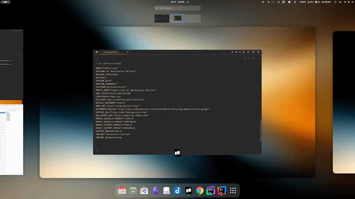Viewport: 355px width, 199px height.
Task: Click the PRETTY_NAME line in terminal output
Action: [126, 90]
